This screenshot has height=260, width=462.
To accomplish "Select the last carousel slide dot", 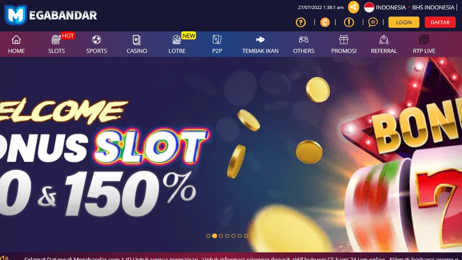I will coord(246,236).
